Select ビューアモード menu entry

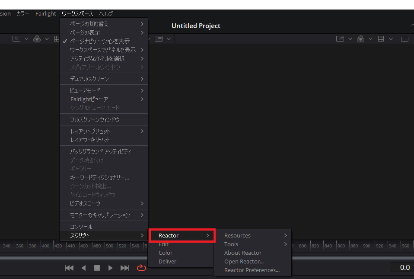104,91
